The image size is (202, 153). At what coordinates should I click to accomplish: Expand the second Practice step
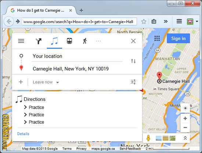click(34, 114)
